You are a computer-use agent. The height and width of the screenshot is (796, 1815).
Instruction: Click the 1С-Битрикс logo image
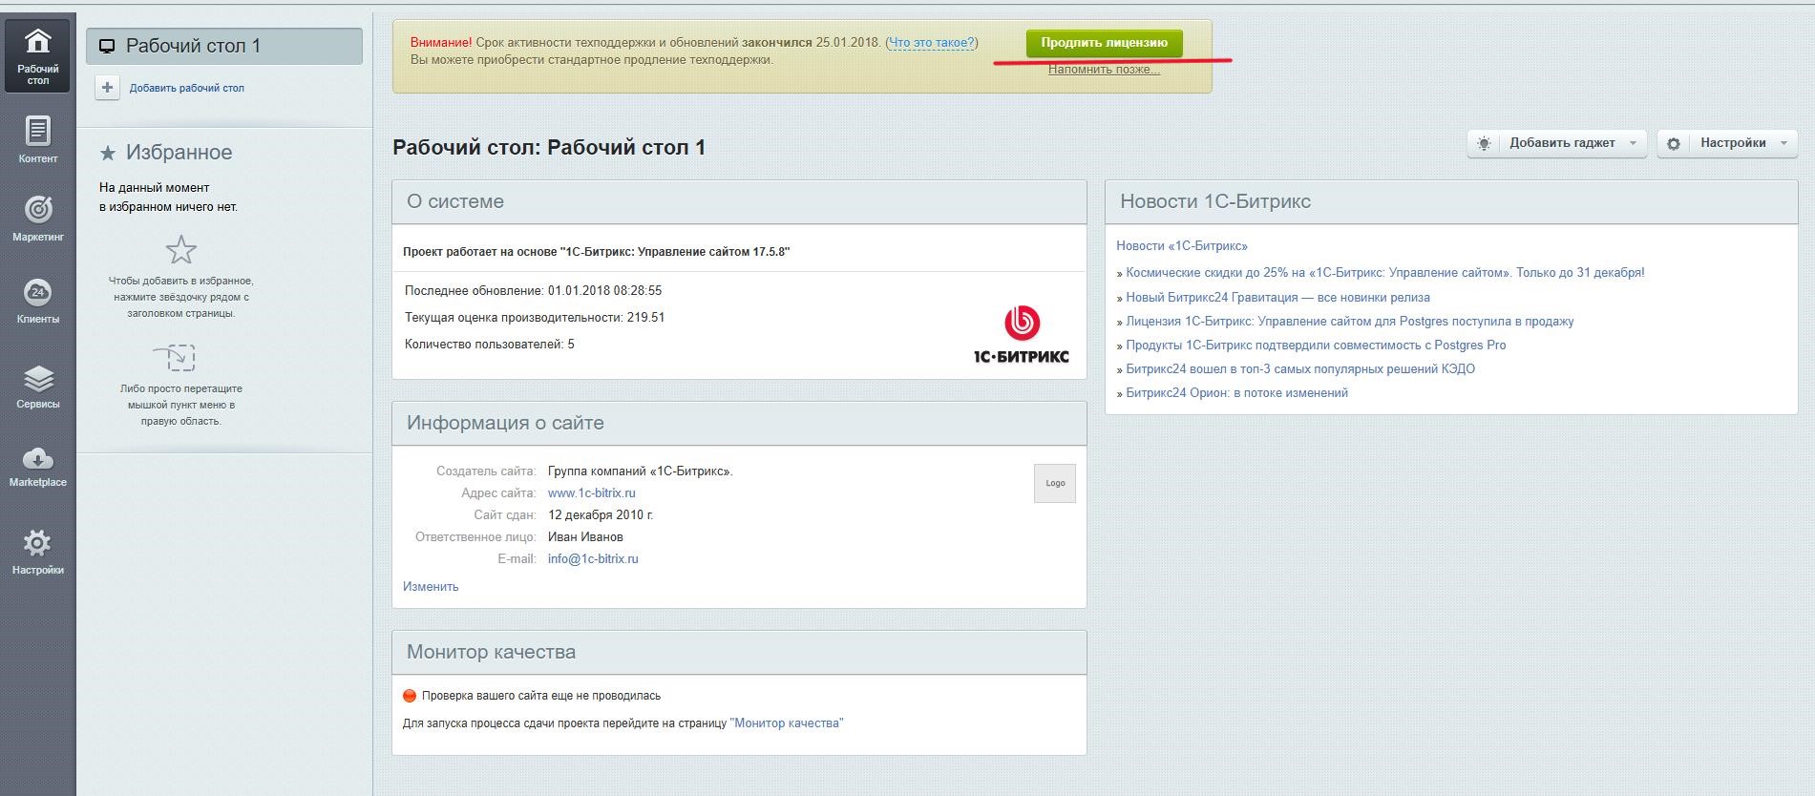coord(1021,334)
